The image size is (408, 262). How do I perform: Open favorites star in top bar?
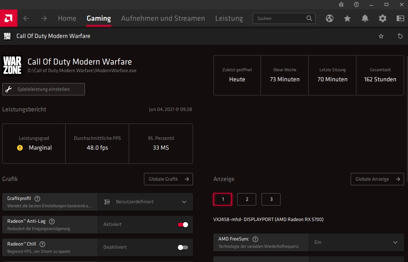click(347, 18)
